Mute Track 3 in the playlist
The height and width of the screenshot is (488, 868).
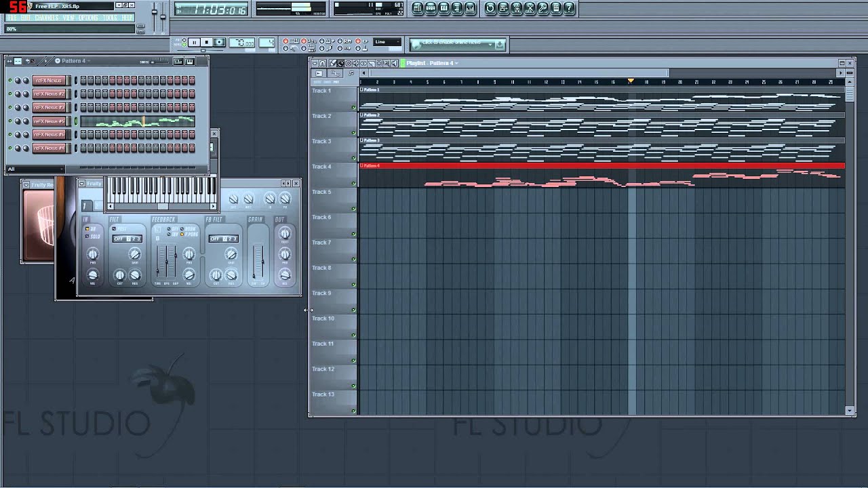[353, 157]
